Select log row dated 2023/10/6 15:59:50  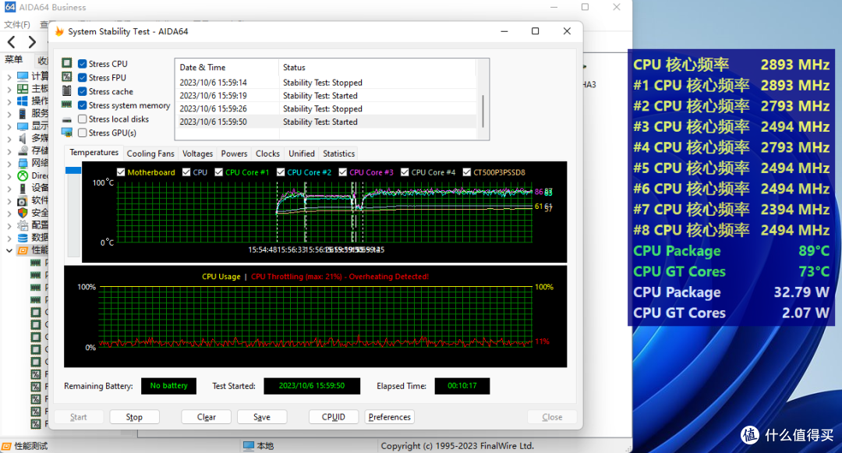coord(325,122)
